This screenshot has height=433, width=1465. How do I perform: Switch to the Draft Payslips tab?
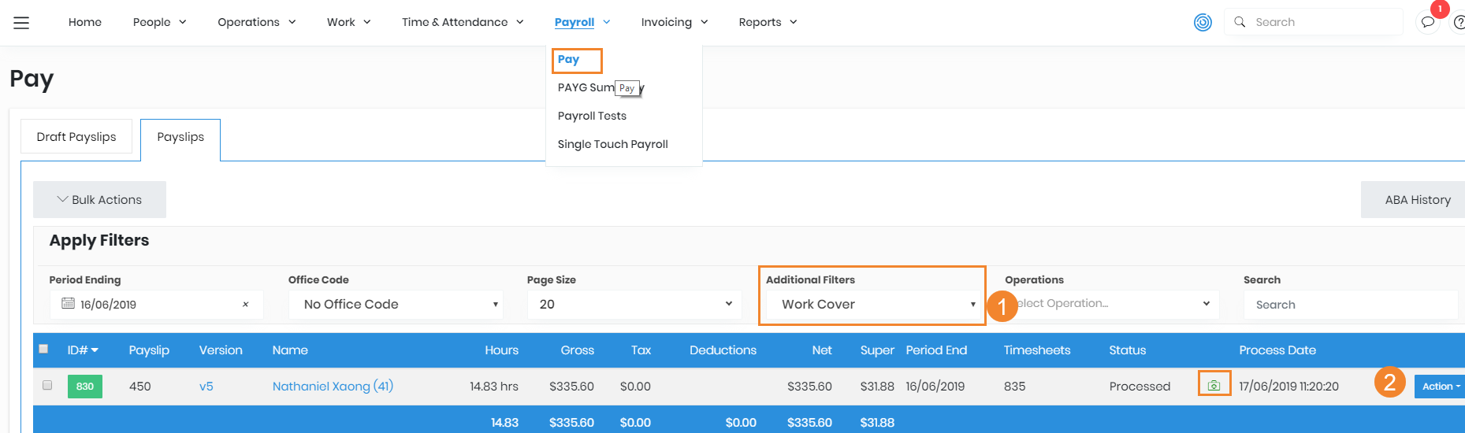coord(76,137)
